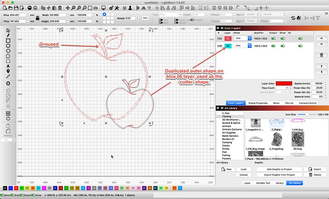Click the Load button
The height and width of the screenshot is (199, 329).
pos(243,170)
